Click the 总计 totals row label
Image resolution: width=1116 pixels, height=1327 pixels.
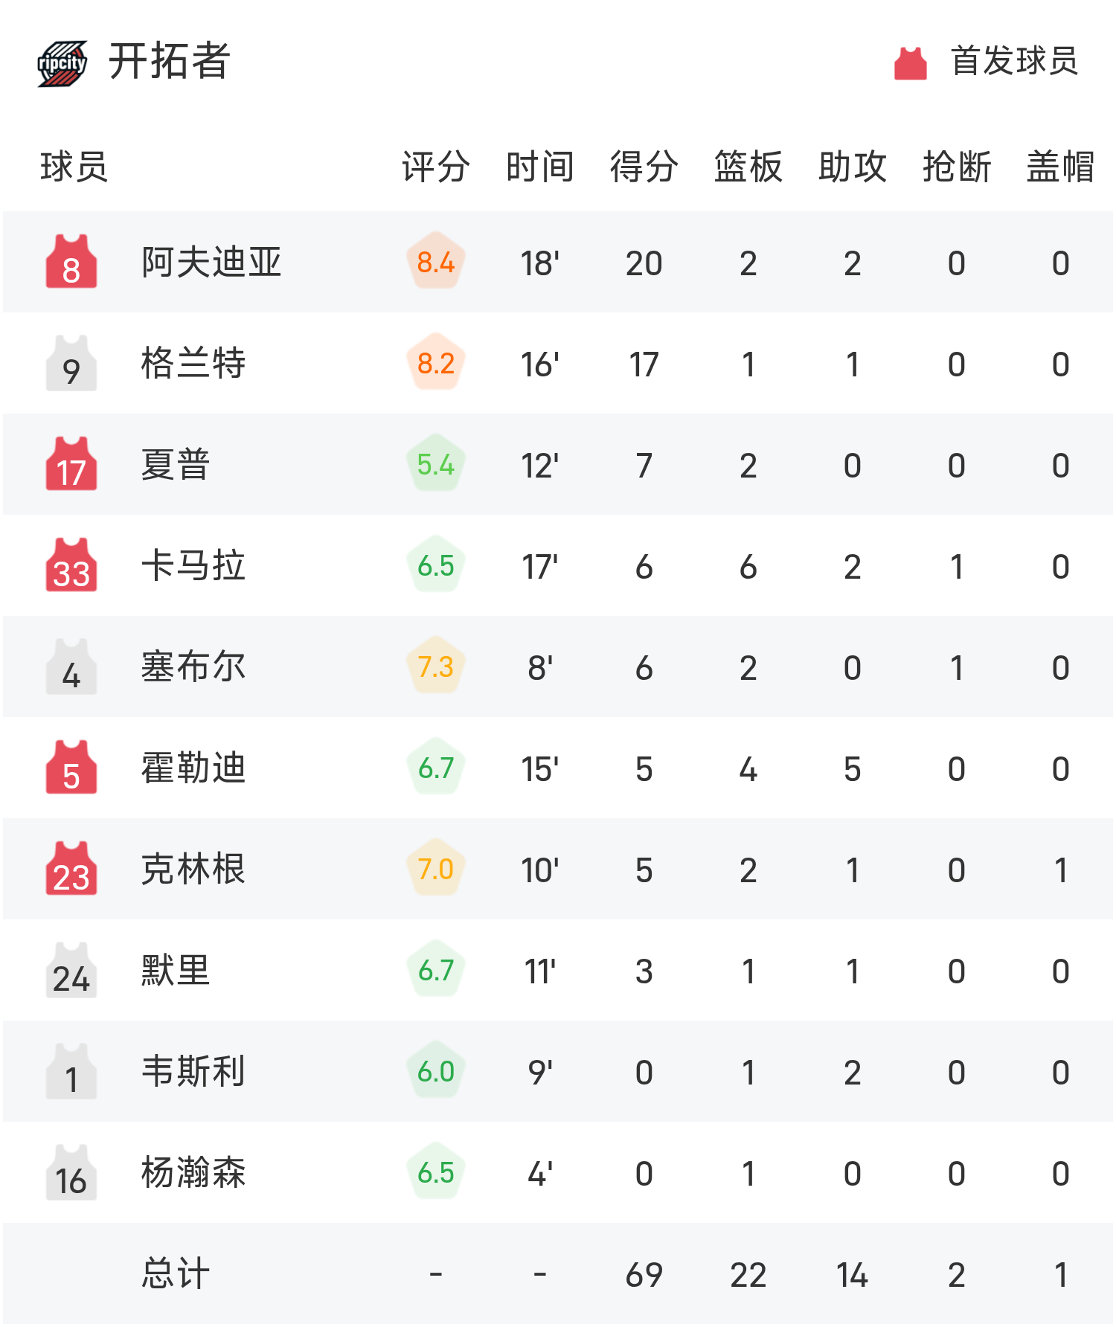click(176, 1274)
